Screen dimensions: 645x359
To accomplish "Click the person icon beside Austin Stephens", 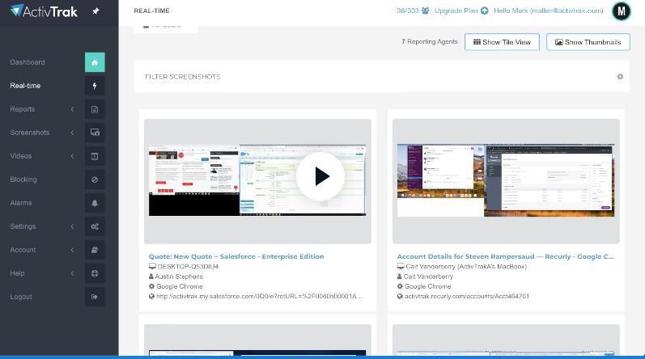I will (151, 277).
